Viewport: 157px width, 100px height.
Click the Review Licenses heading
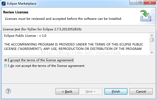pyautogui.click(x=16, y=12)
